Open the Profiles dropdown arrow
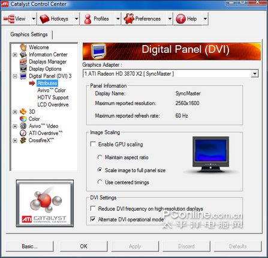268x258 pixels. click(118, 19)
